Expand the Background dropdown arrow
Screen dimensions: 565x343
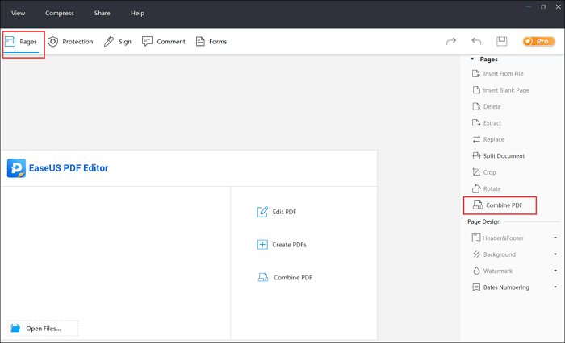555,254
